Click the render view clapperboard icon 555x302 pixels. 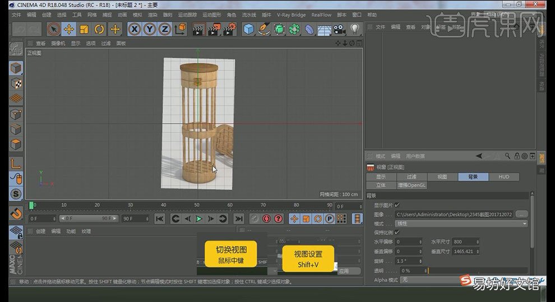pyautogui.click(x=198, y=29)
